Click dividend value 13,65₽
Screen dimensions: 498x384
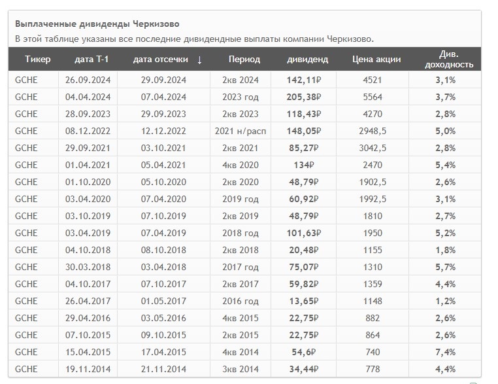tap(304, 301)
